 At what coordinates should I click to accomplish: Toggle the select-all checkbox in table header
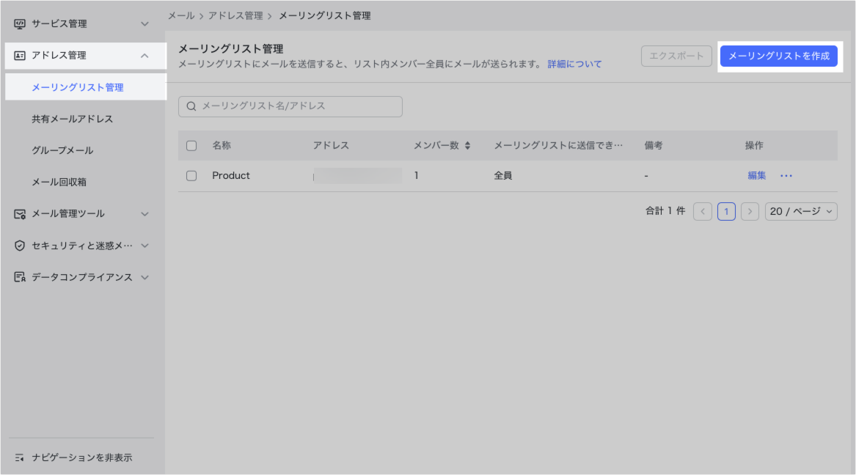pos(191,146)
